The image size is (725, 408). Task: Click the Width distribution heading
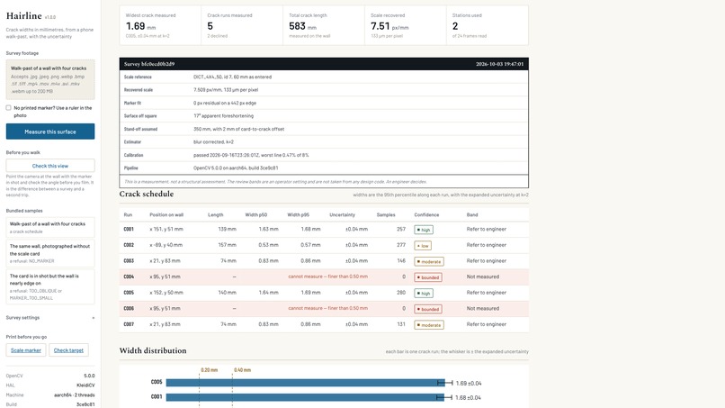[153, 350]
